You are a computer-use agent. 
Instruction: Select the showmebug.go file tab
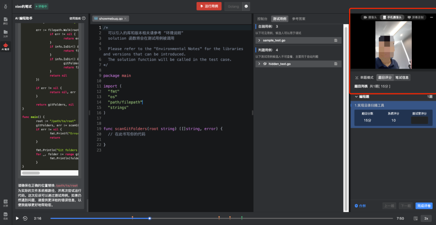tap(111, 19)
